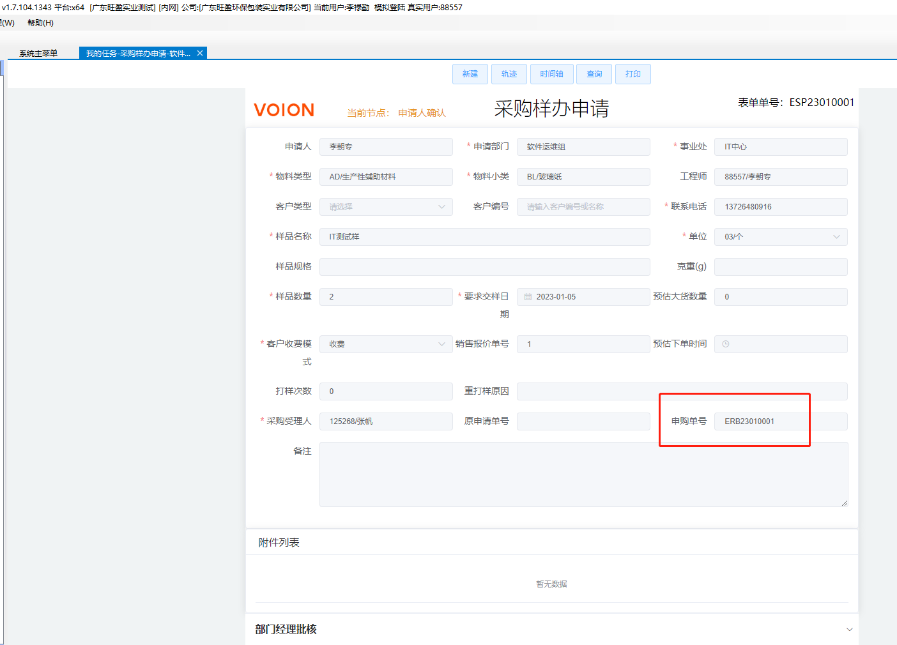Click the 申请部门 field 软件运维组
897x645 pixels.
583,147
